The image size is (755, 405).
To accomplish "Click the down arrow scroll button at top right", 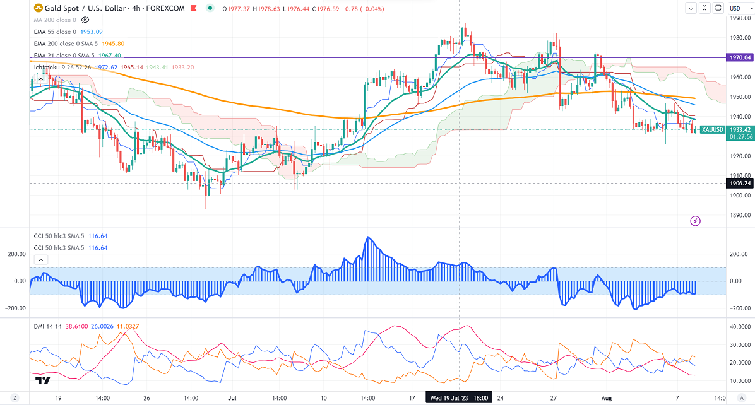I will [x=691, y=8].
